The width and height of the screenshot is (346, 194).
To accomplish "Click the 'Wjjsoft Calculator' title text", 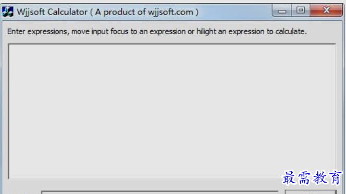I will [x=52, y=12].
